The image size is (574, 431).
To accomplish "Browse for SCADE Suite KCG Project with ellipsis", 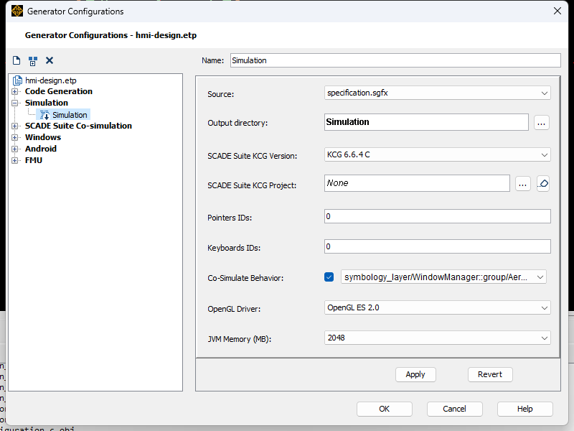I will click(523, 183).
